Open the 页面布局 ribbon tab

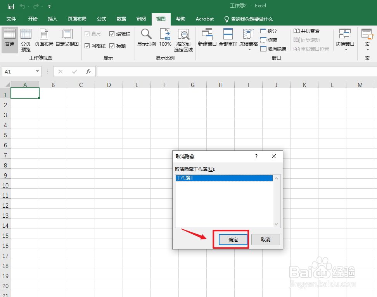77,19
